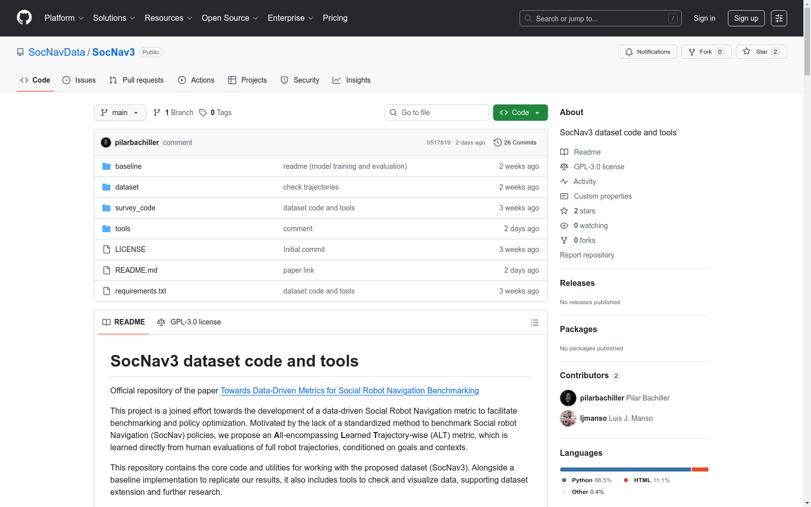View the 26 Commits history
This screenshot has width=811, height=507.
pos(515,142)
